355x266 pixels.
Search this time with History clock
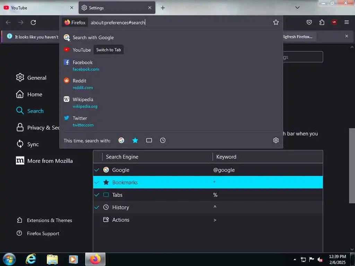163,141
